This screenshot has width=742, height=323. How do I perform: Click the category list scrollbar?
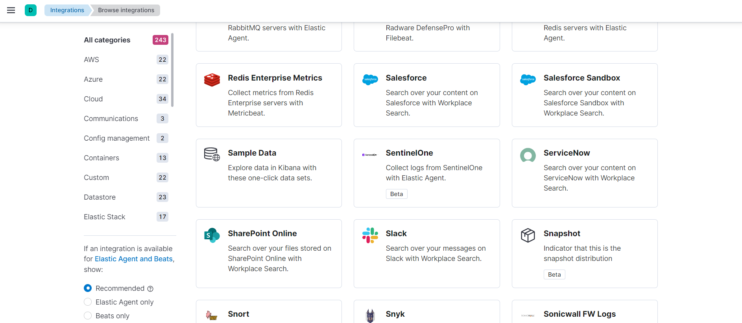tap(172, 70)
